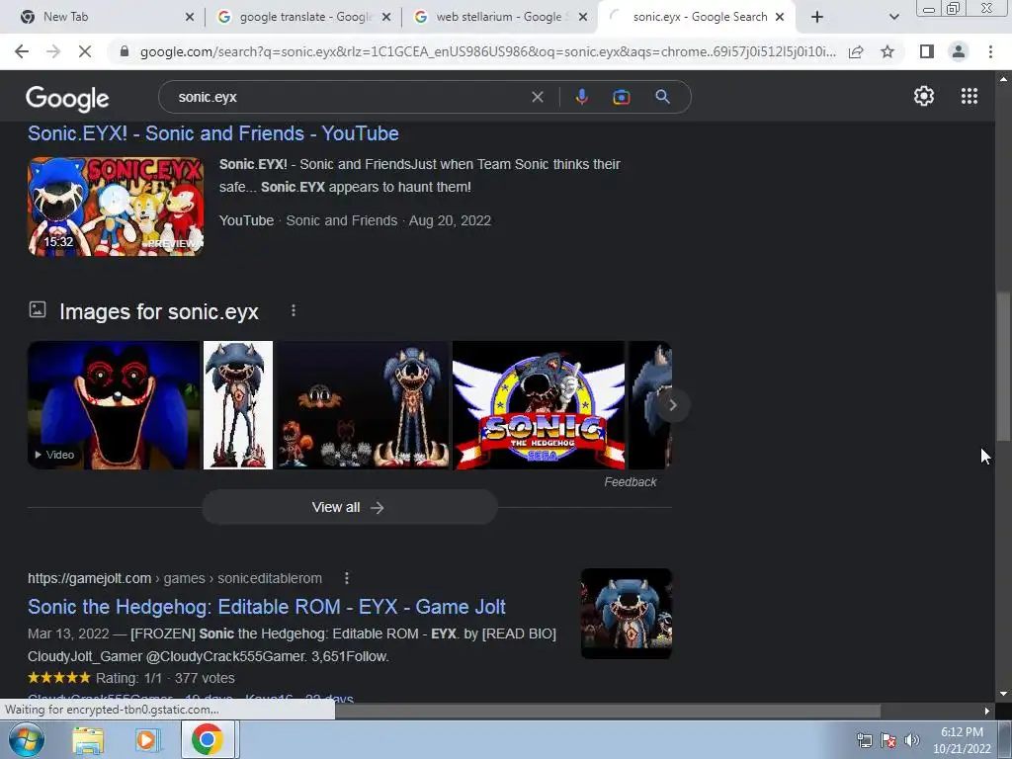Submit search with magnifier icon
Image resolution: width=1012 pixels, height=759 pixels.
click(662, 97)
